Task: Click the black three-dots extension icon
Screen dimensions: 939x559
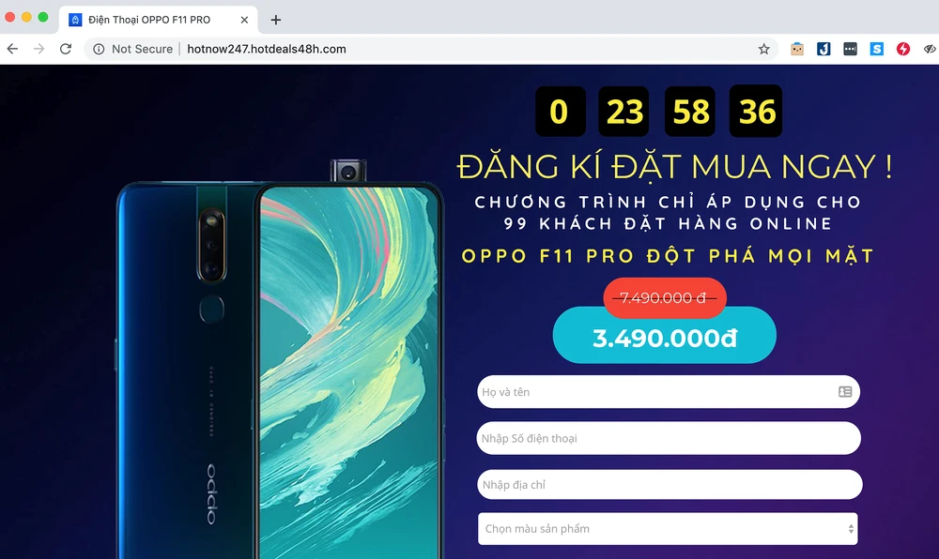Action: 850,49
